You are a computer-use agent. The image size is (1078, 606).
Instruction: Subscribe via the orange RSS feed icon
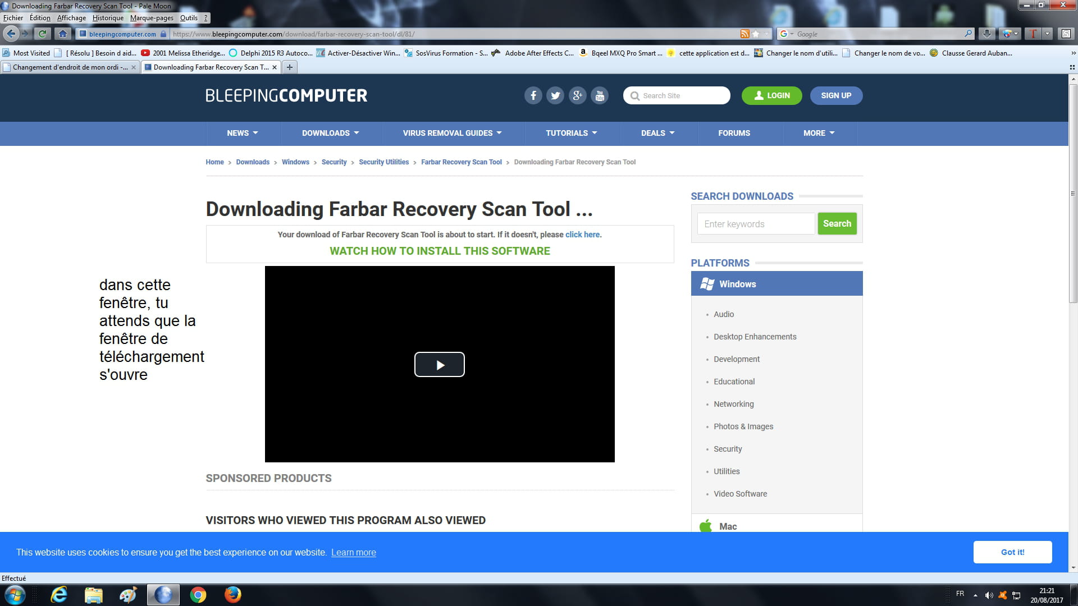pos(744,34)
